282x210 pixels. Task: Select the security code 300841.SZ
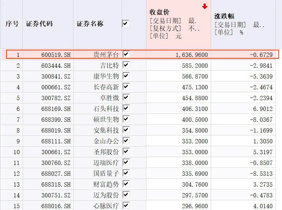[x=56, y=76]
